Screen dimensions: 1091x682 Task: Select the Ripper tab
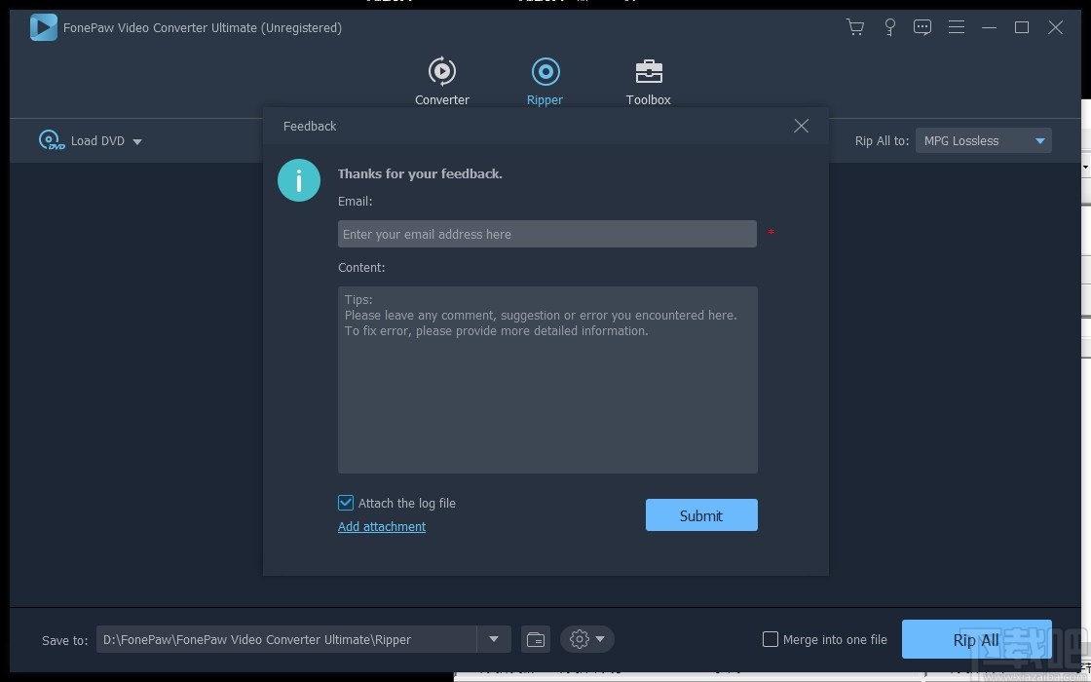pyautogui.click(x=545, y=80)
